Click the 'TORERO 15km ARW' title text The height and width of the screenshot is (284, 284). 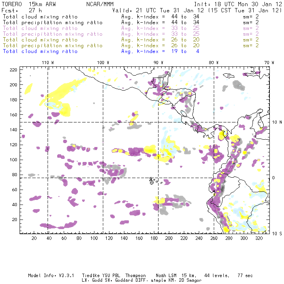pos(29,4)
